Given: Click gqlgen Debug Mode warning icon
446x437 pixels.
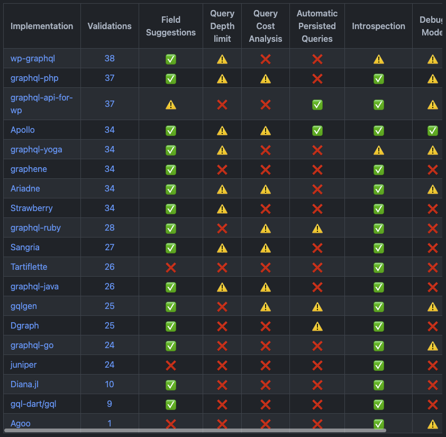Looking at the screenshot, I should tap(433, 307).
